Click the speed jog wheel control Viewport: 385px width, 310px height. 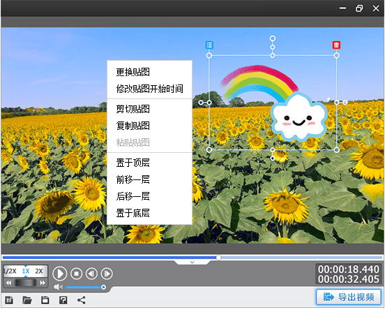click(x=26, y=283)
